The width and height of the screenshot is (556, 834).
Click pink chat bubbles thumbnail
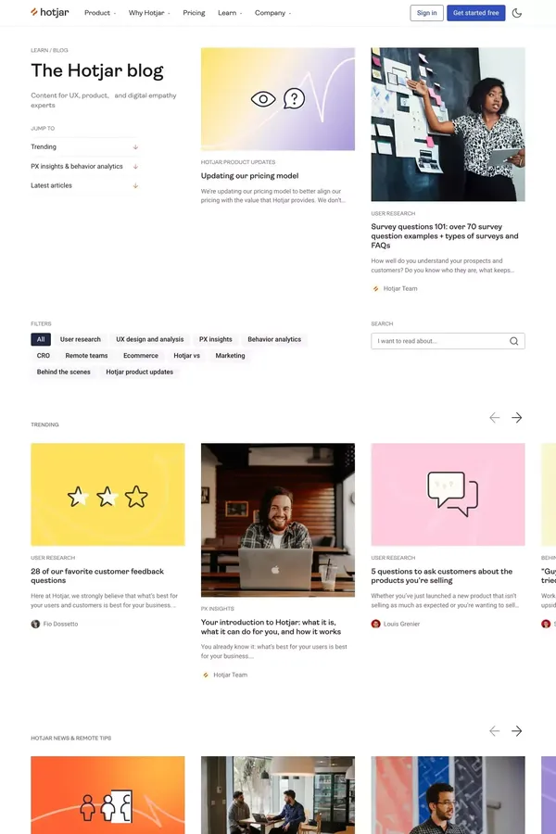(x=448, y=495)
